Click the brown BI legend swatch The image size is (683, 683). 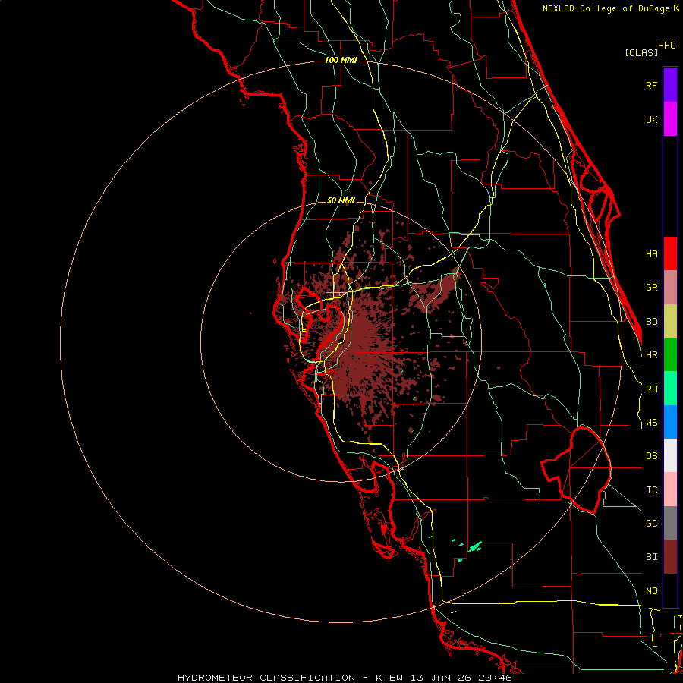pos(670,557)
